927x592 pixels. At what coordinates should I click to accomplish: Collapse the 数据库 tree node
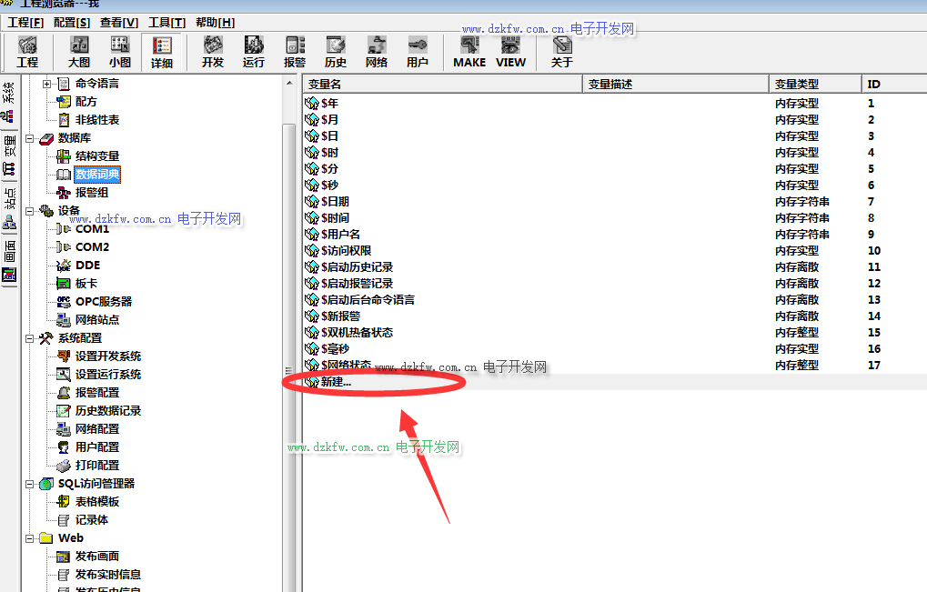[x=30, y=138]
